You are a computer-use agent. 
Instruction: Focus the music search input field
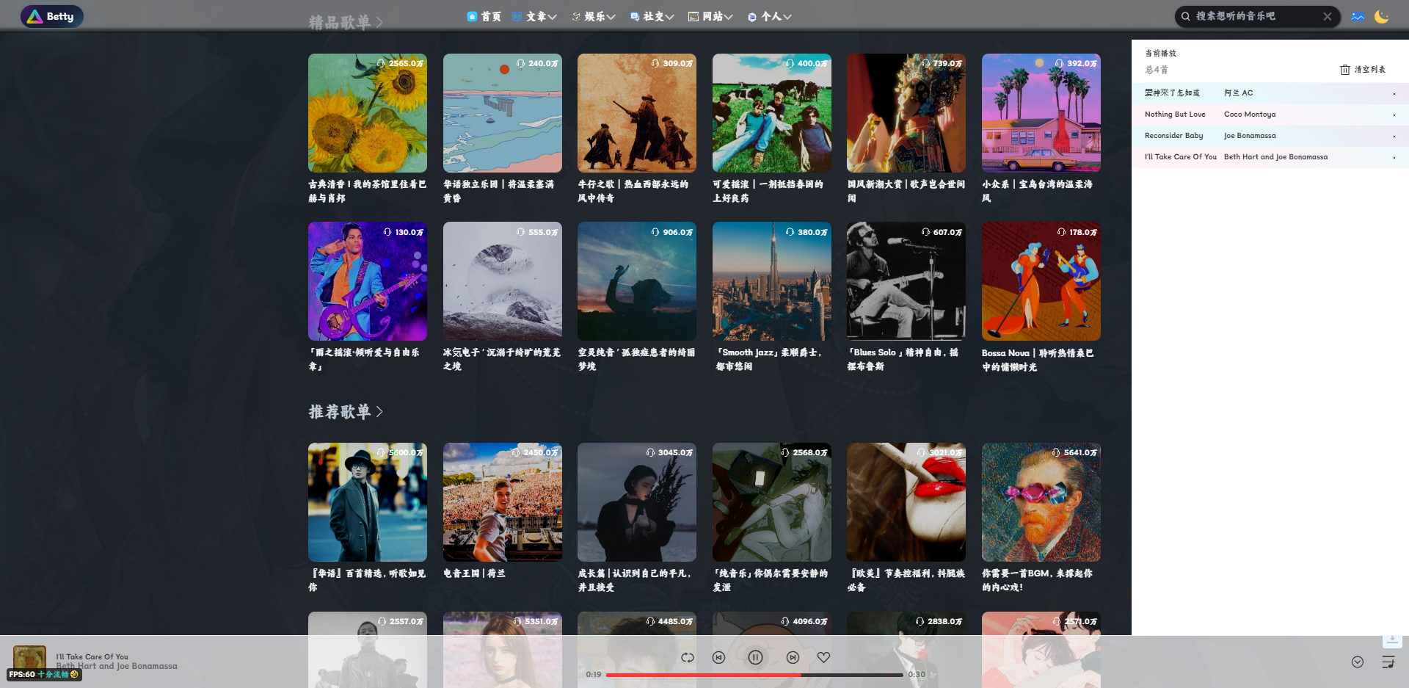[1256, 16]
